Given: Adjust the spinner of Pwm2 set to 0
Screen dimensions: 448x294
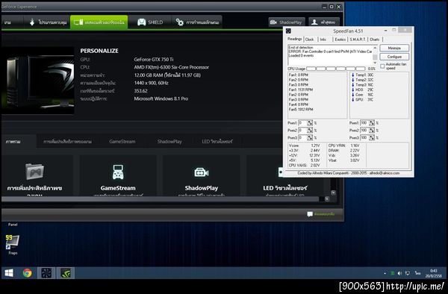Looking at the screenshot, I should coord(310,130).
